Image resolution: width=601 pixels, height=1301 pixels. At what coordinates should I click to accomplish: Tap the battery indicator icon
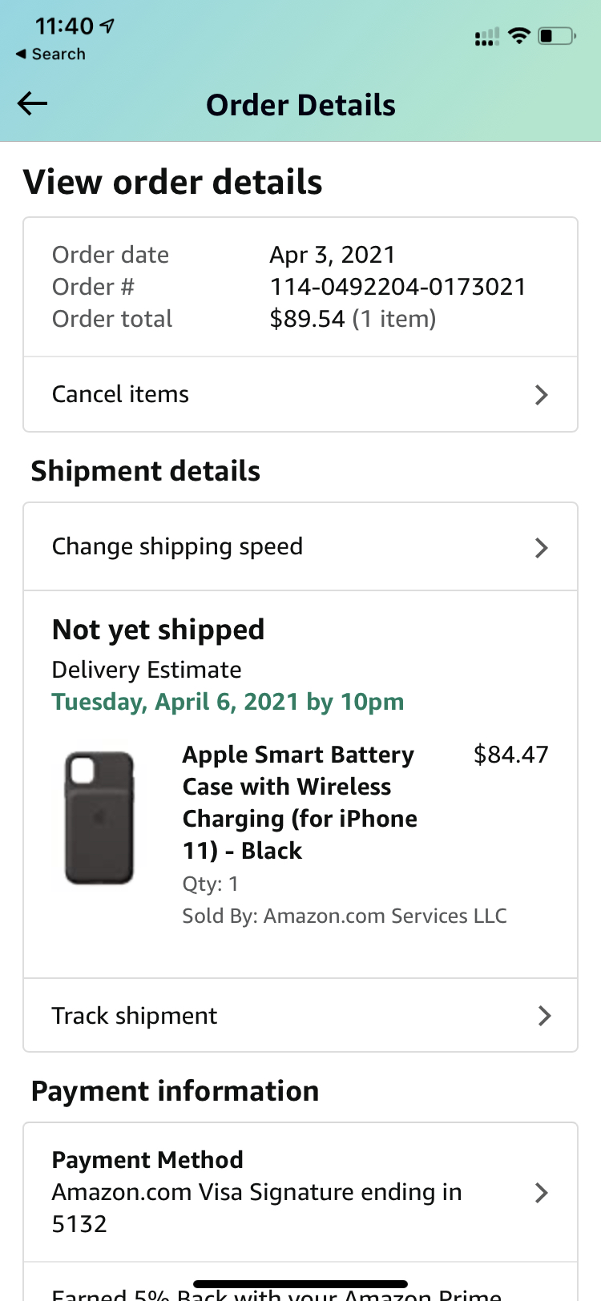point(557,36)
